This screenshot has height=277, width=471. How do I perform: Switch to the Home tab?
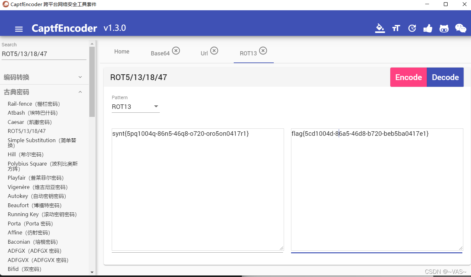click(122, 52)
